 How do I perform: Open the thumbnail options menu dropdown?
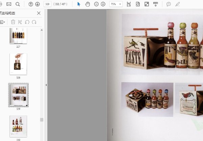pyautogui.click(x=2, y=22)
